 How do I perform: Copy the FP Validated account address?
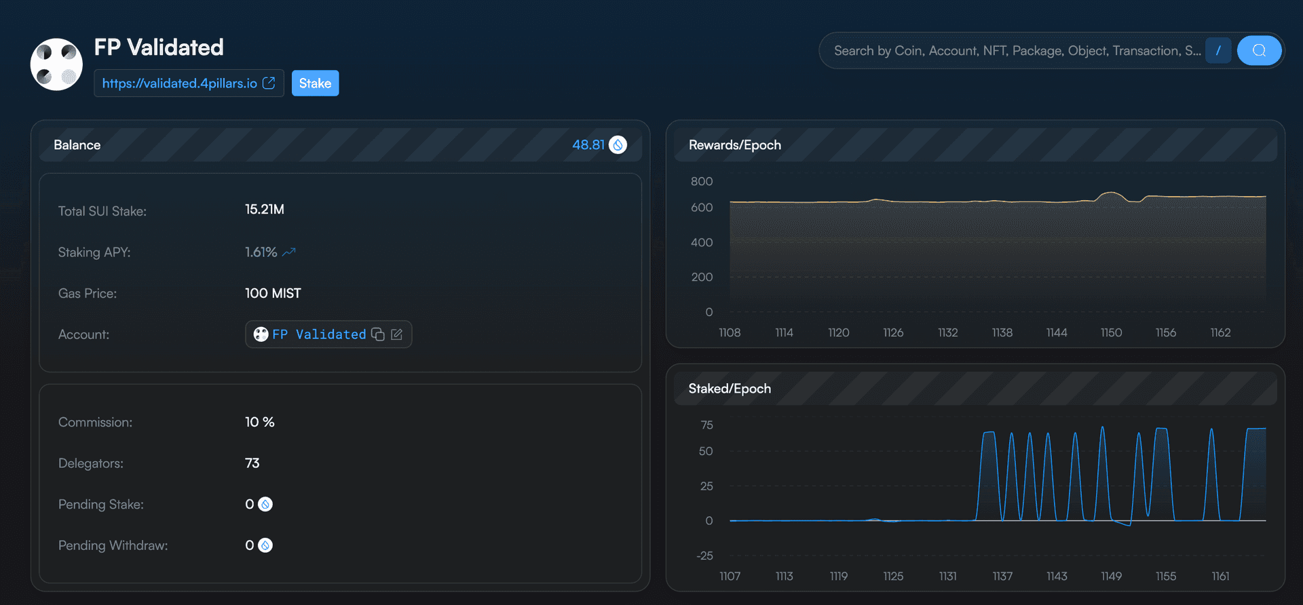378,334
